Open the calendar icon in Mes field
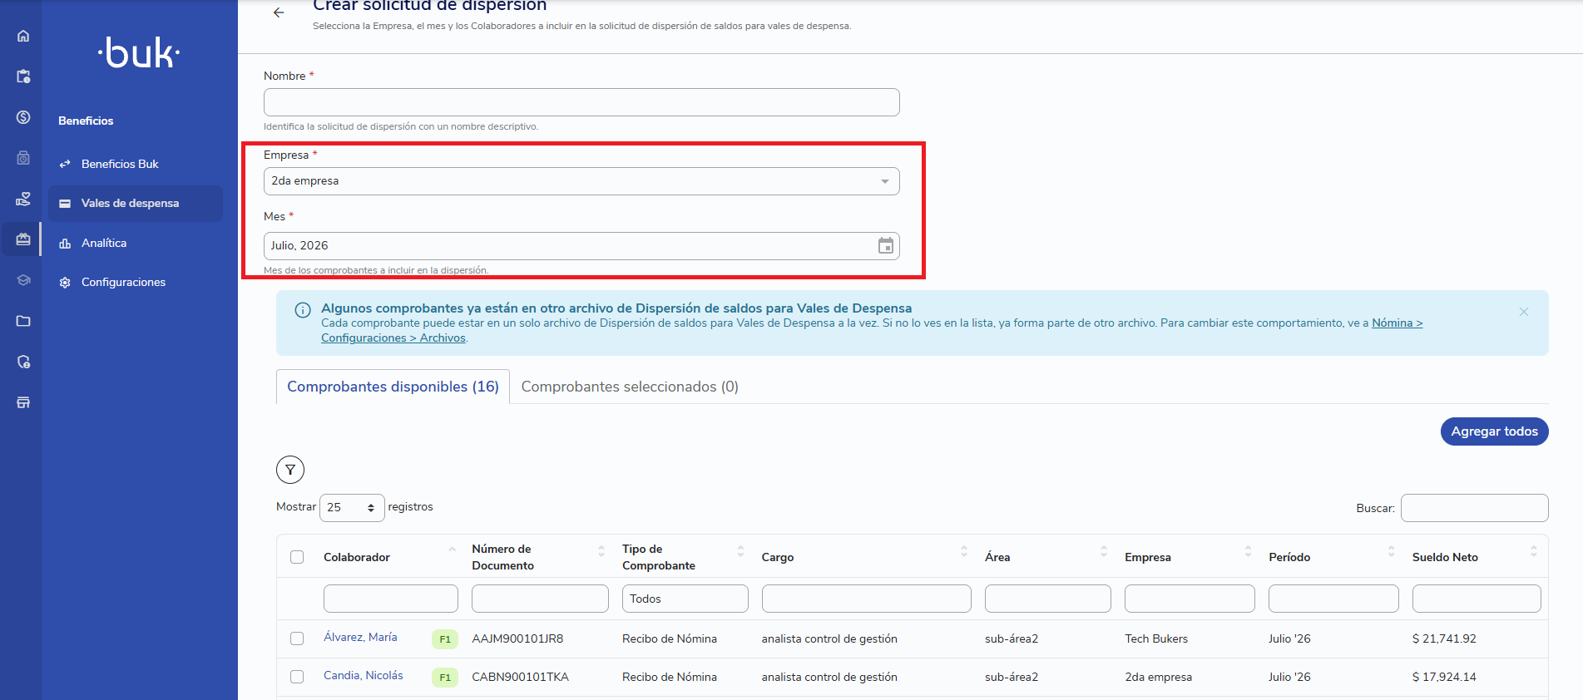Viewport: 1583px width, 700px height. pos(886,245)
